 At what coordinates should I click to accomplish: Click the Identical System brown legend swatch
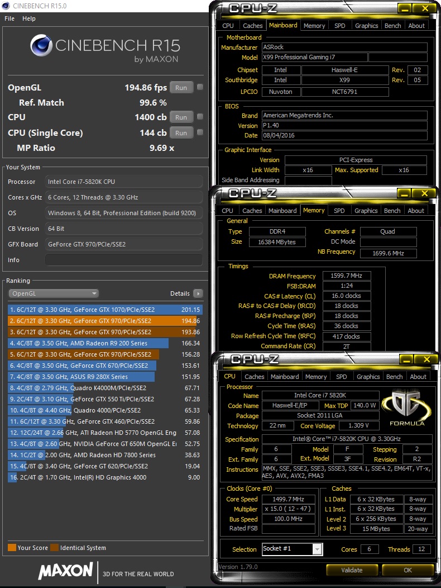coord(55,548)
